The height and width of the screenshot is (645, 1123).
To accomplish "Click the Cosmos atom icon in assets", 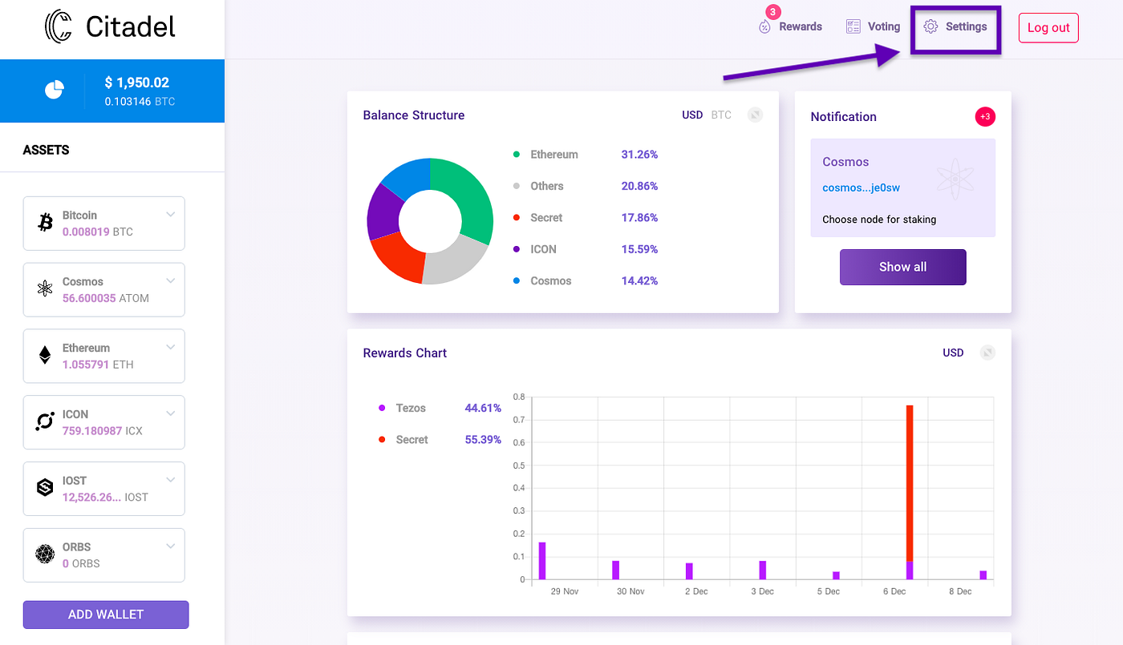I will point(46,289).
